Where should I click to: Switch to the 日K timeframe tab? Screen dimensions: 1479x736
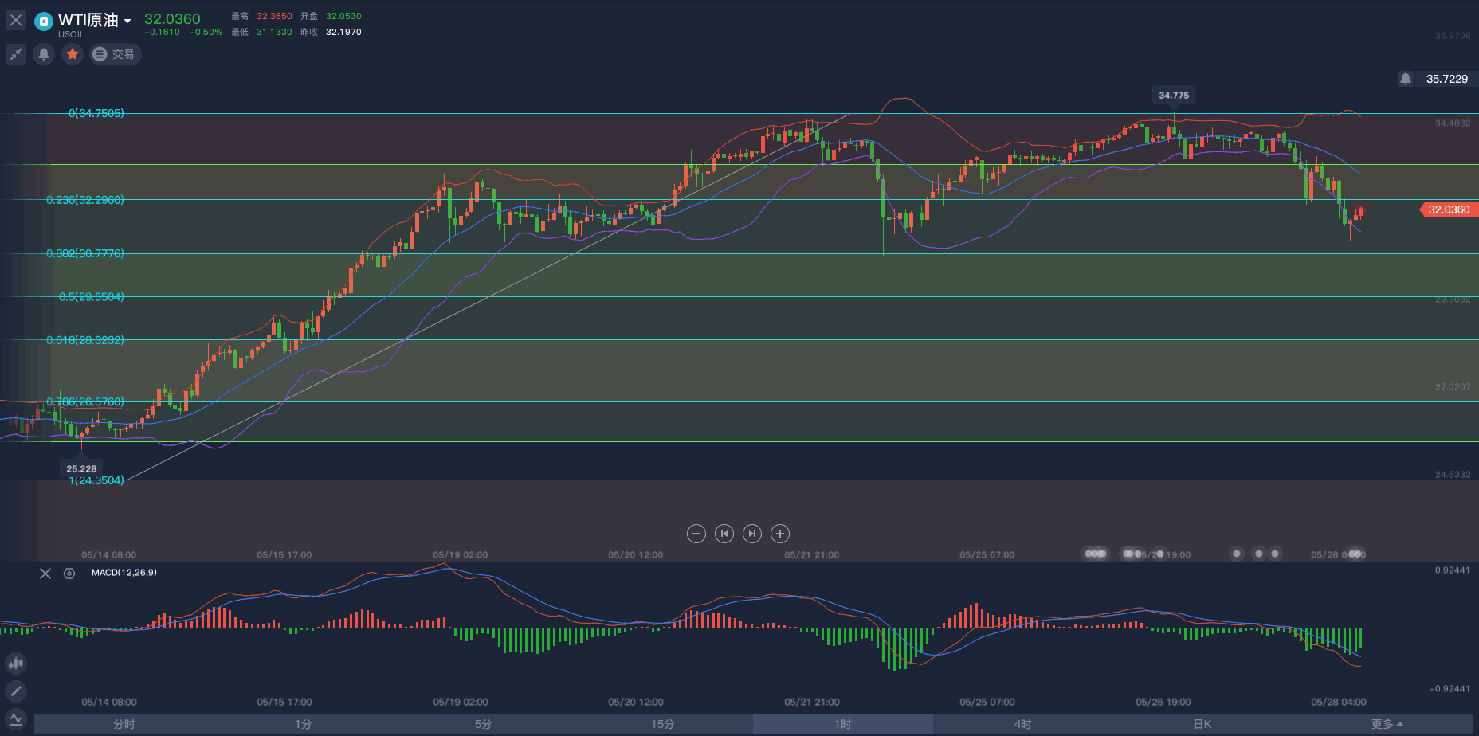point(1202,724)
